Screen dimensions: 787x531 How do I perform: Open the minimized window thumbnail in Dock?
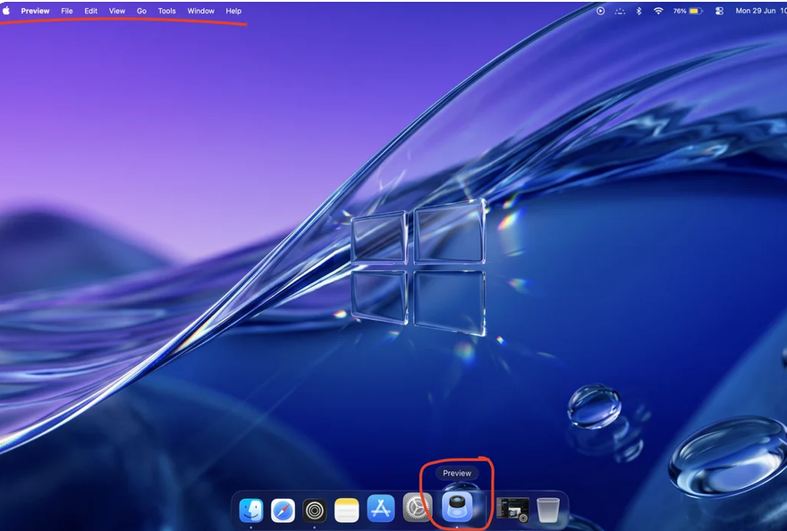coord(512,510)
